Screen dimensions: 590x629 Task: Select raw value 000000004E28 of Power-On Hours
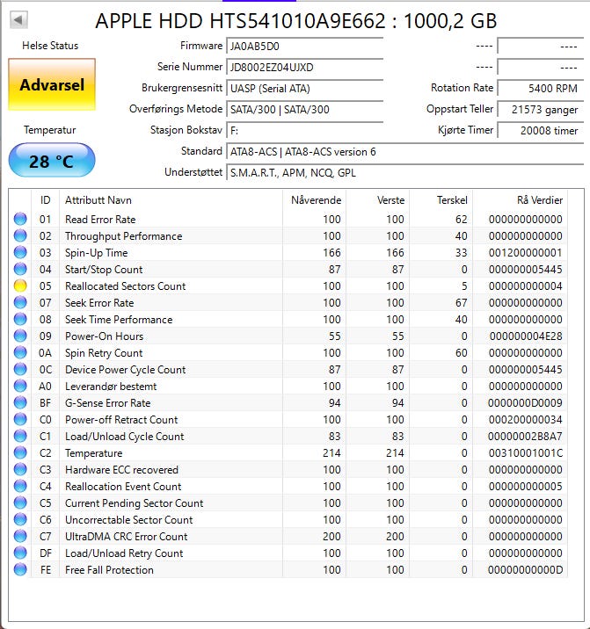526,336
